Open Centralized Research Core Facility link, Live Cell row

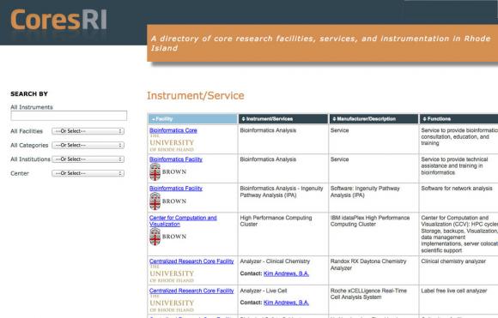191,291
